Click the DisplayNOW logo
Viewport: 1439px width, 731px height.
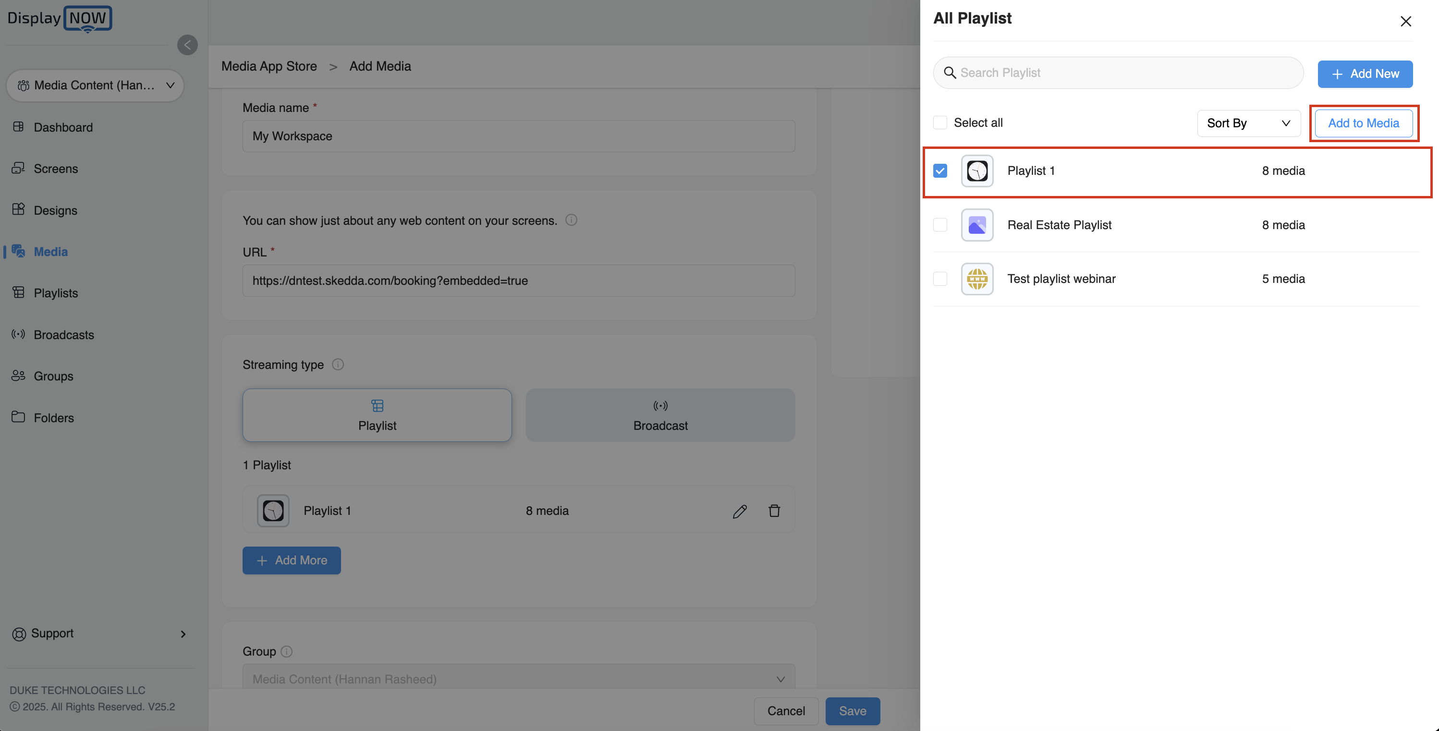click(60, 19)
